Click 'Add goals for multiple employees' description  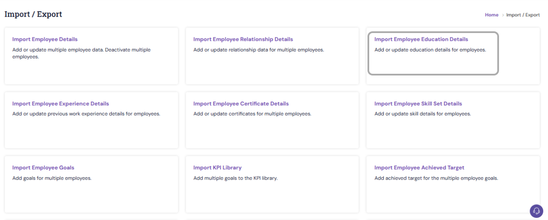coord(52,178)
